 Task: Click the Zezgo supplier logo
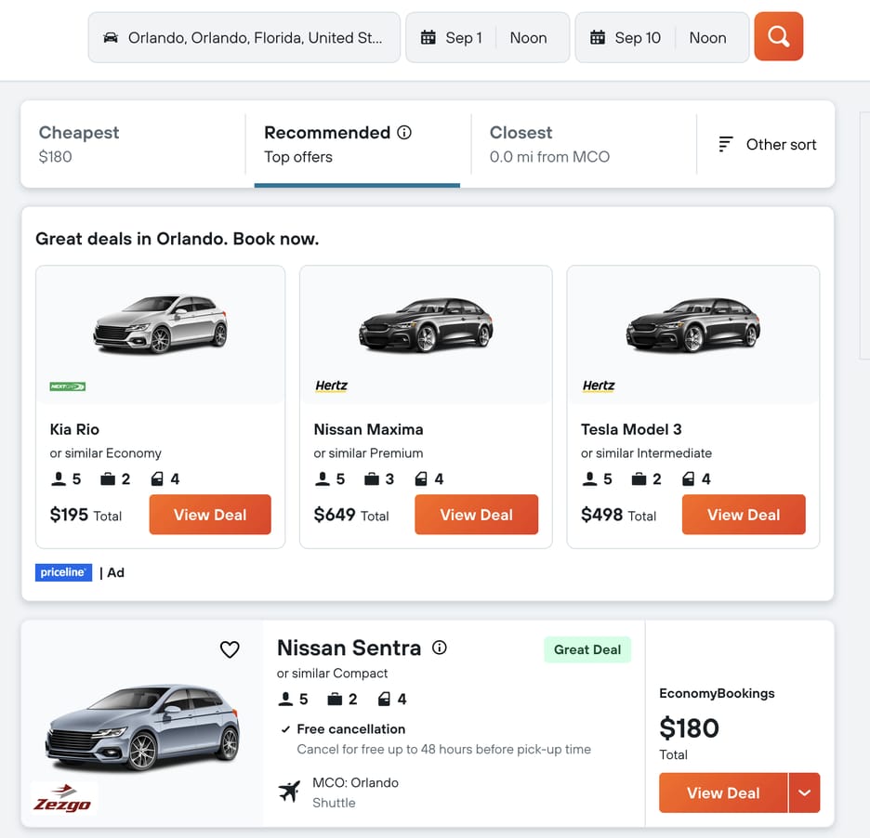(63, 798)
